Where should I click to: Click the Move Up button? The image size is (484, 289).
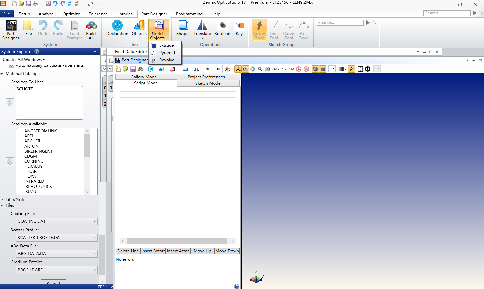pos(202,251)
